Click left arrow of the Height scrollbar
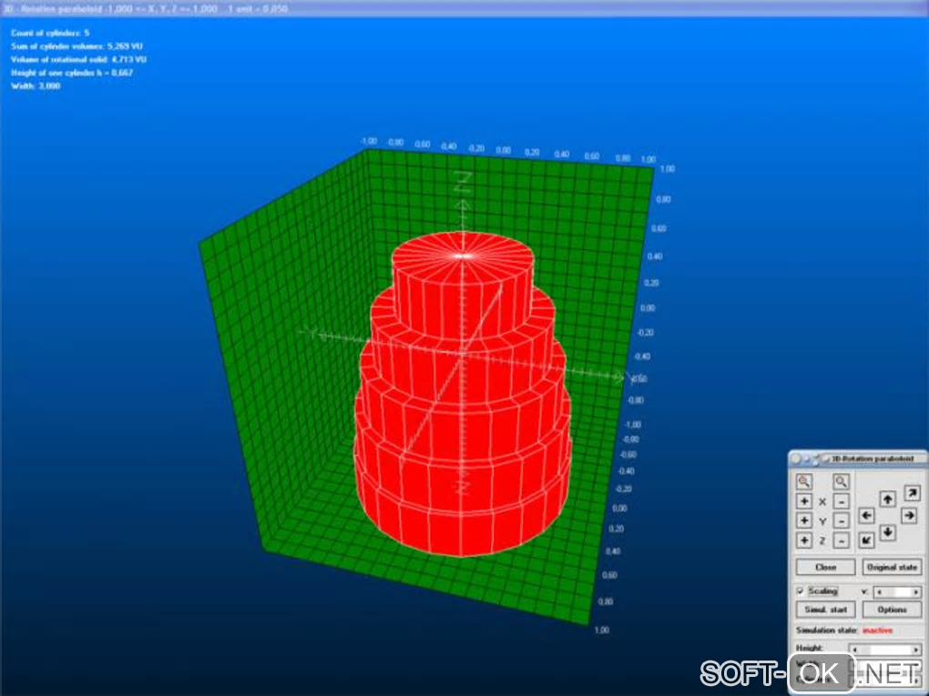The width and height of the screenshot is (929, 696). 855,650
